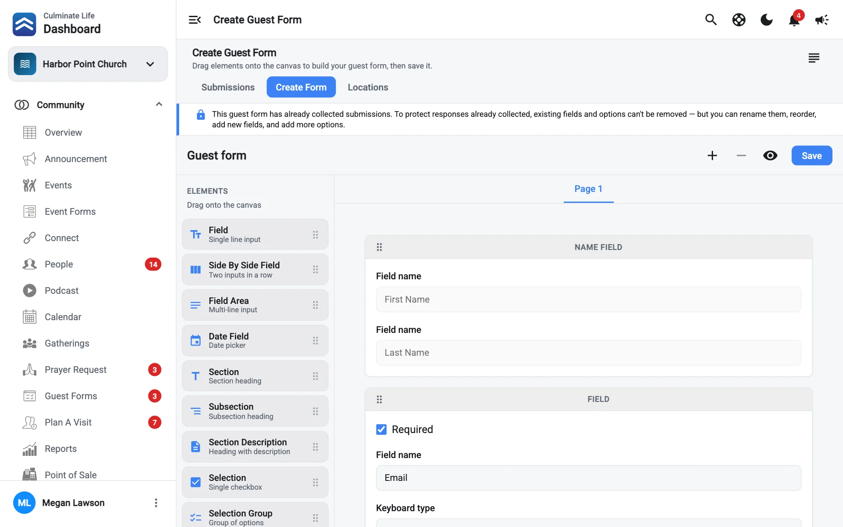
Task: Save the guest form
Action: click(x=811, y=155)
